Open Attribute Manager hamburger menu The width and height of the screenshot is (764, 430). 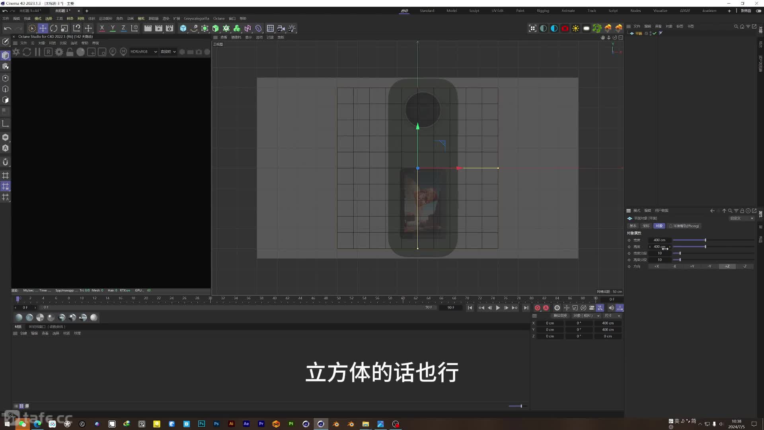pyautogui.click(x=629, y=211)
